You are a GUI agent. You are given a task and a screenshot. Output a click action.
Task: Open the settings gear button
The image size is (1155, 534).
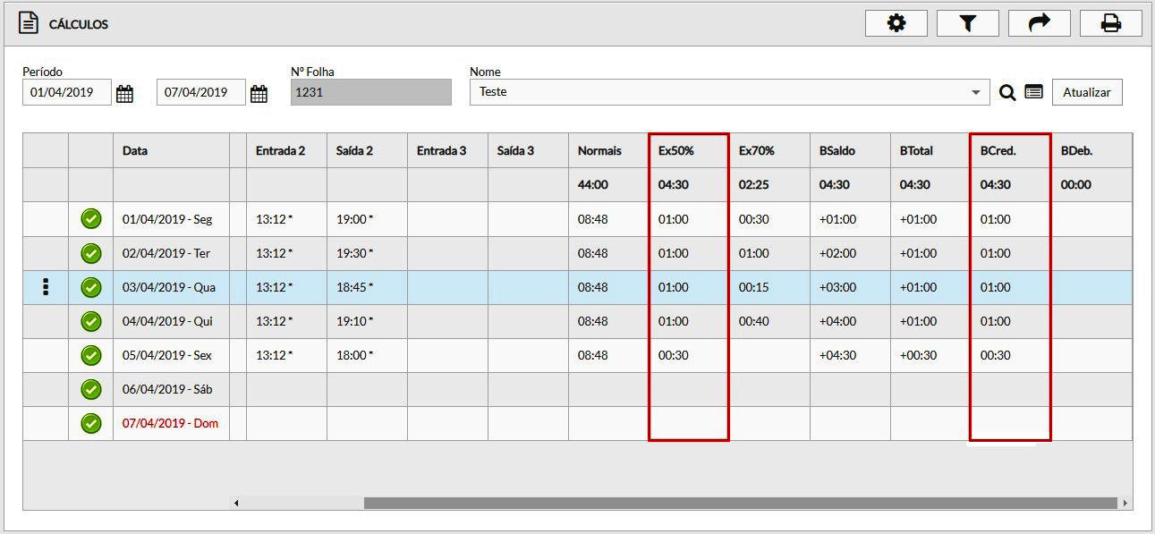[x=896, y=24]
